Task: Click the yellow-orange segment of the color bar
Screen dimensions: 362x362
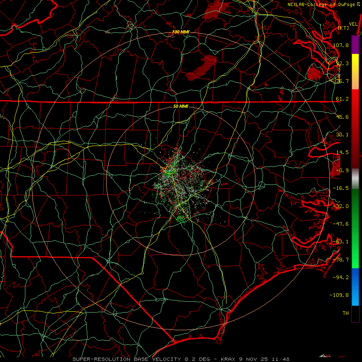Action: (355, 72)
